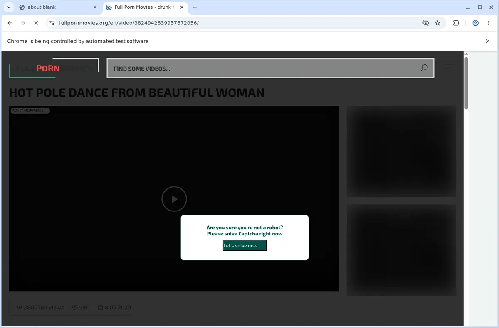Open the Chrome profile icon
Image resolution: width=499 pixels, height=328 pixels.
[475, 23]
